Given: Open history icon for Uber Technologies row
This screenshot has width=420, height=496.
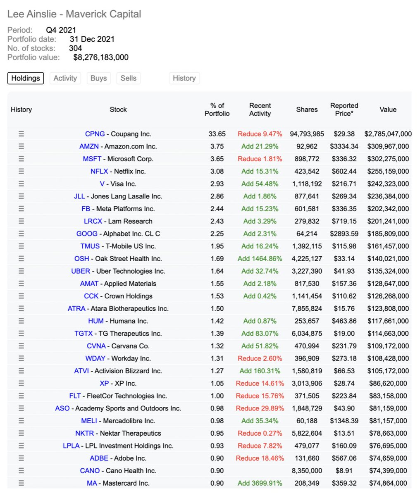Looking at the screenshot, I should (21, 271).
